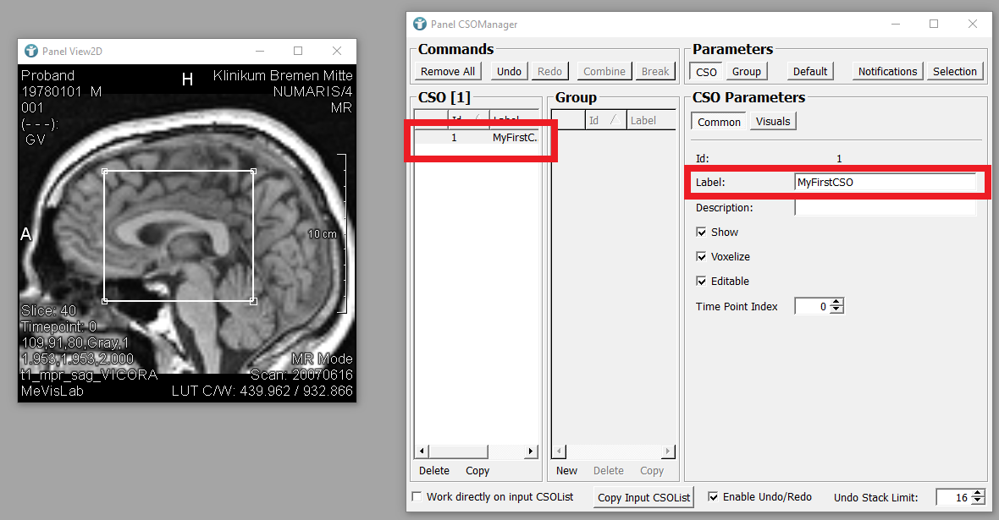This screenshot has height=520, width=999.
Task: Enable Work directly on input CSOList
Action: (417, 497)
